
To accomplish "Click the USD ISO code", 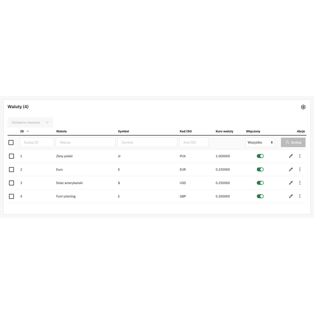I will 183,183.
